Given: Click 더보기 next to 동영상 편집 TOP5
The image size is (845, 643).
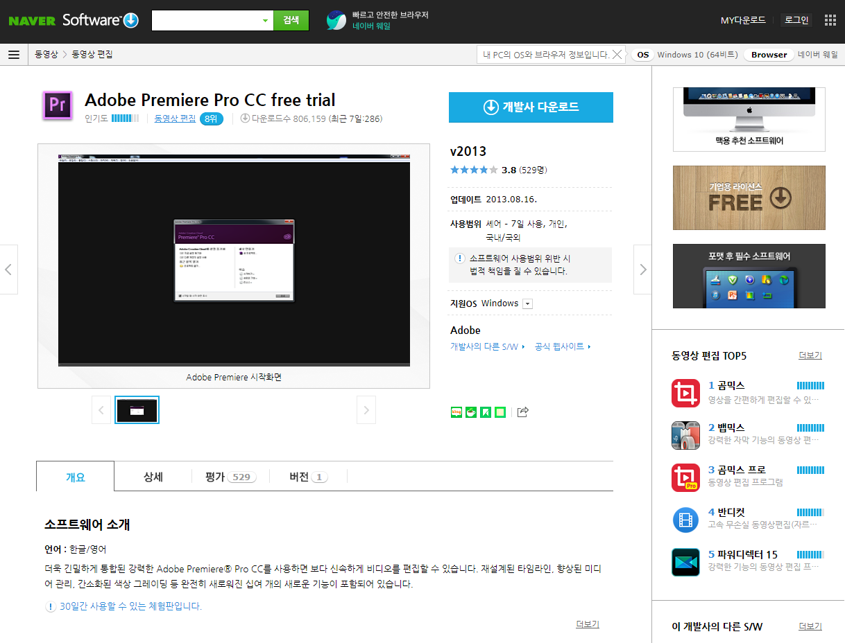Looking at the screenshot, I should (810, 355).
